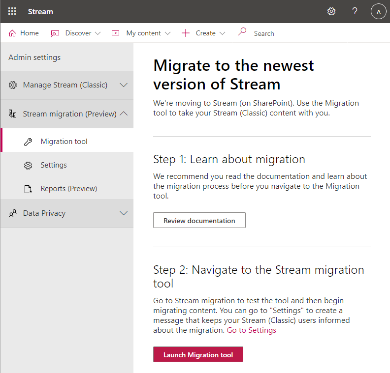Image resolution: width=390 pixels, height=373 pixels.
Task: Click 'Step 1: Learn about migration' heading
Action: pyautogui.click(x=229, y=159)
